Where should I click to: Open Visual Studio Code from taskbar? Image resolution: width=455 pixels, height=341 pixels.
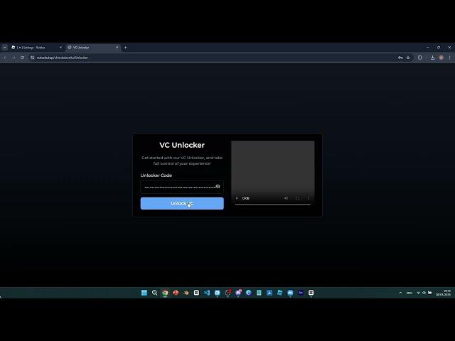coord(207,293)
